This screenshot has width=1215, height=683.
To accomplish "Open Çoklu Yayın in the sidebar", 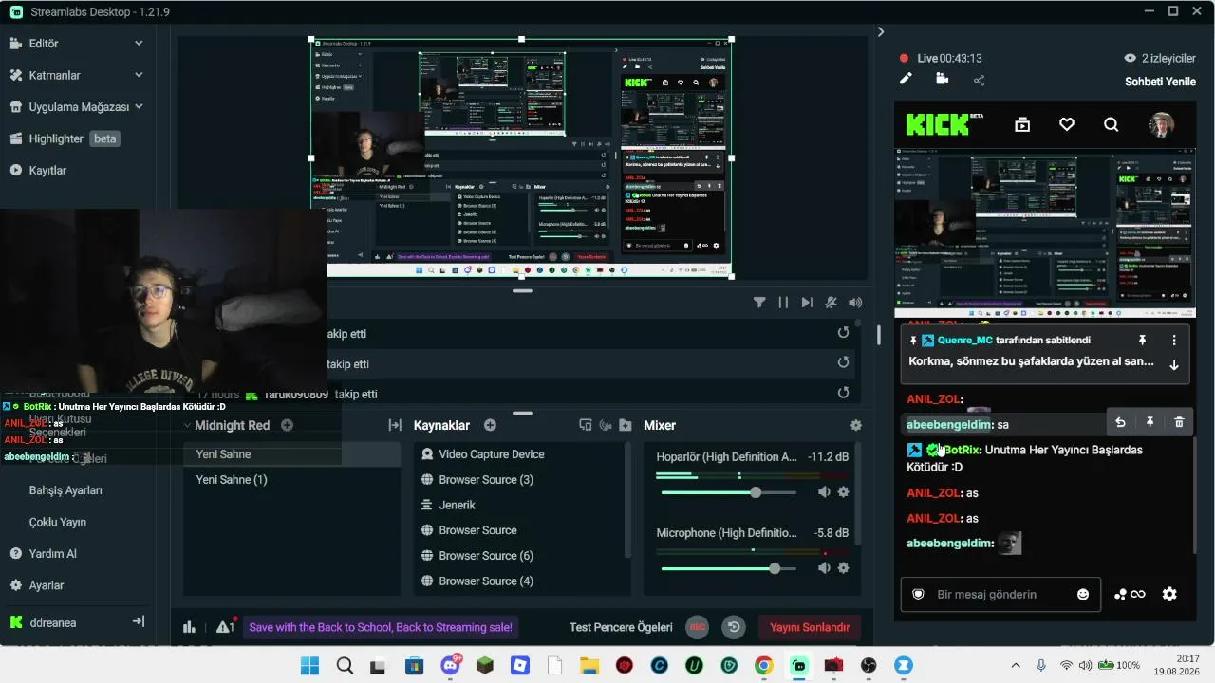I will pos(58,522).
